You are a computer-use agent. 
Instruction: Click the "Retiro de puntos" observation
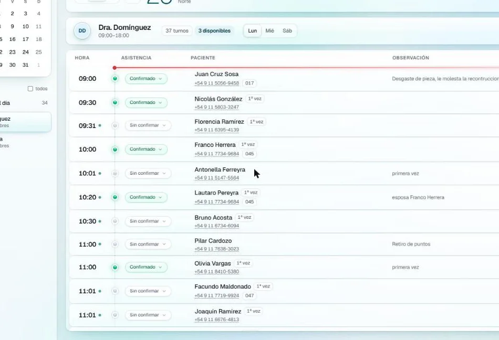tap(411, 244)
